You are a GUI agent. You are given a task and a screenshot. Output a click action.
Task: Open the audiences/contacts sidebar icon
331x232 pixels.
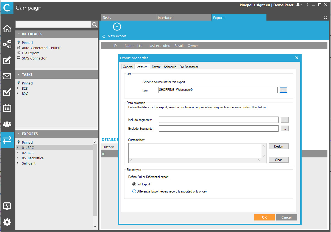(x=7, y=124)
